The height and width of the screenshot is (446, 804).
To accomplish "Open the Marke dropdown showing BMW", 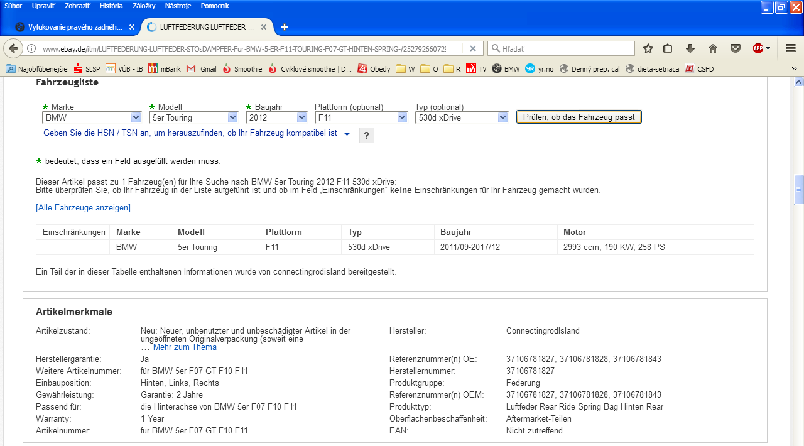I will click(92, 117).
